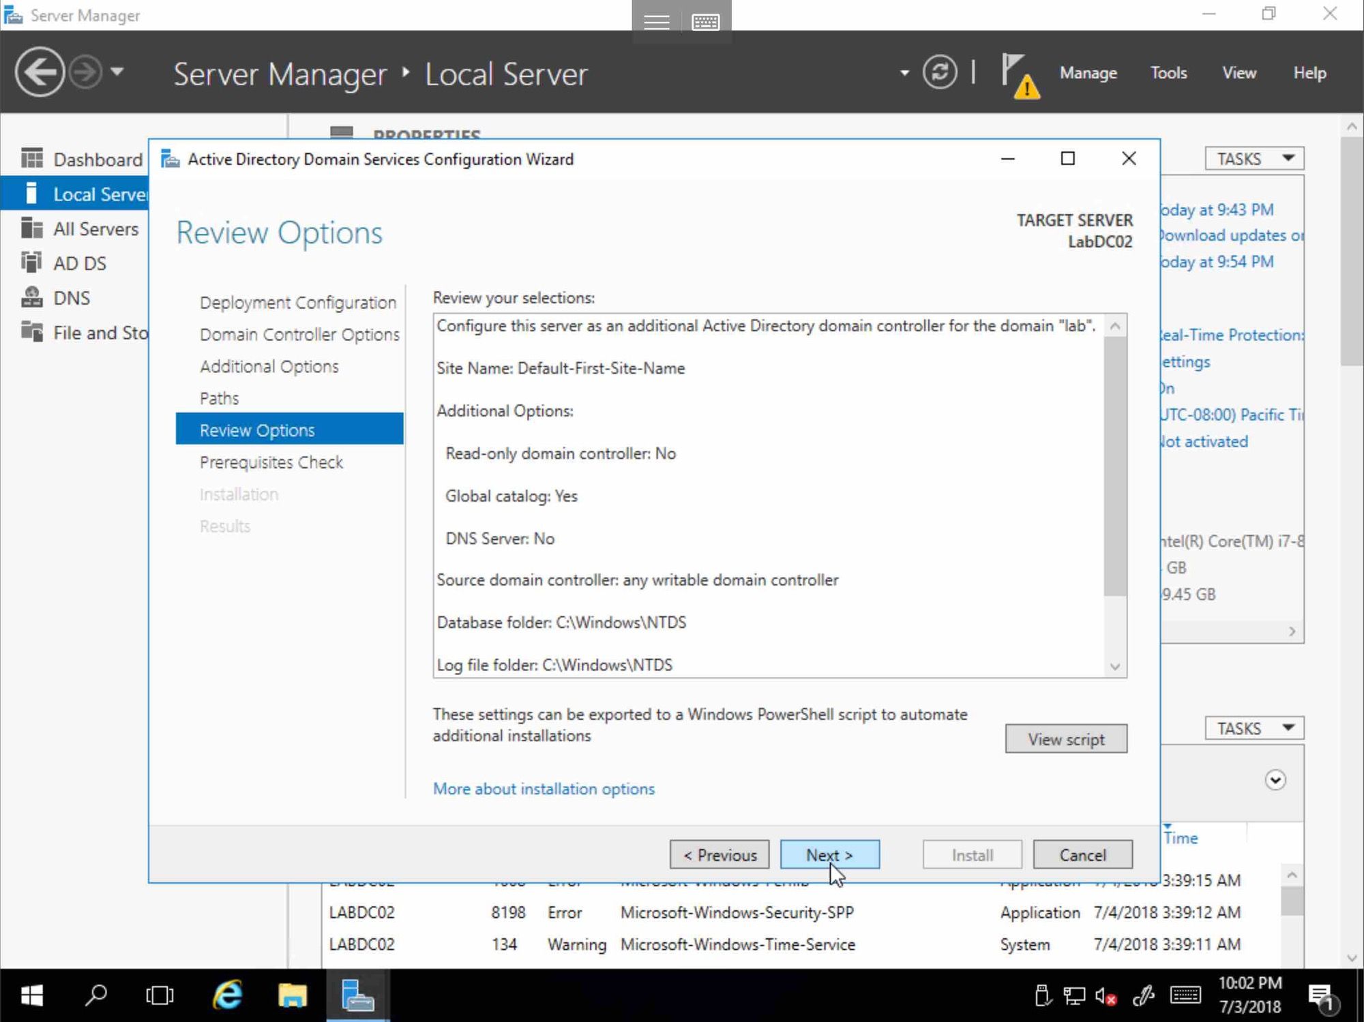
Task: Open navigation history dropdown beside forward arrow
Action: [x=117, y=71]
